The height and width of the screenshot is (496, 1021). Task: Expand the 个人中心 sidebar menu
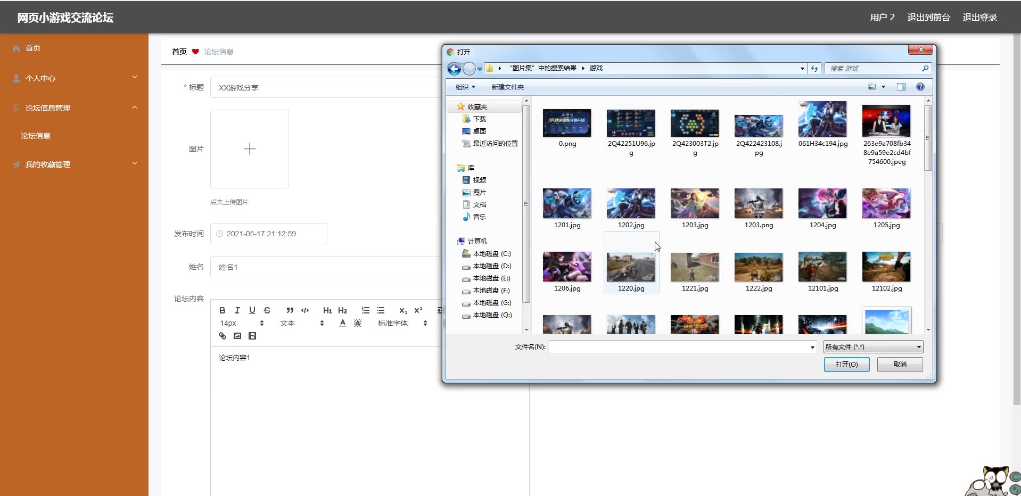tap(74, 78)
